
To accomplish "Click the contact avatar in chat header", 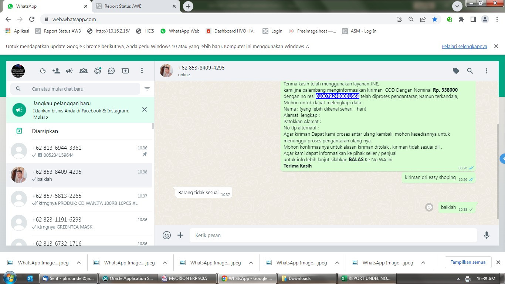I will (x=166, y=71).
